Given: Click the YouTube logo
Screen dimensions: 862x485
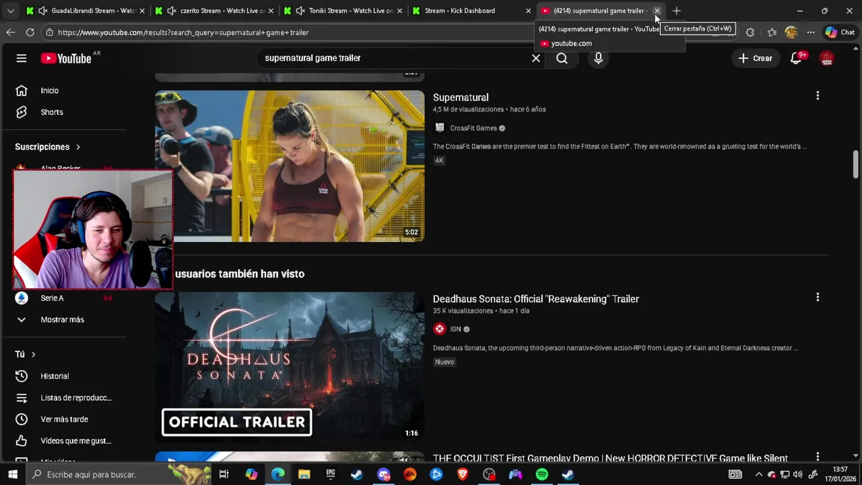Looking at the screenshot, I should pyautogui.click(x=66, y=59).
